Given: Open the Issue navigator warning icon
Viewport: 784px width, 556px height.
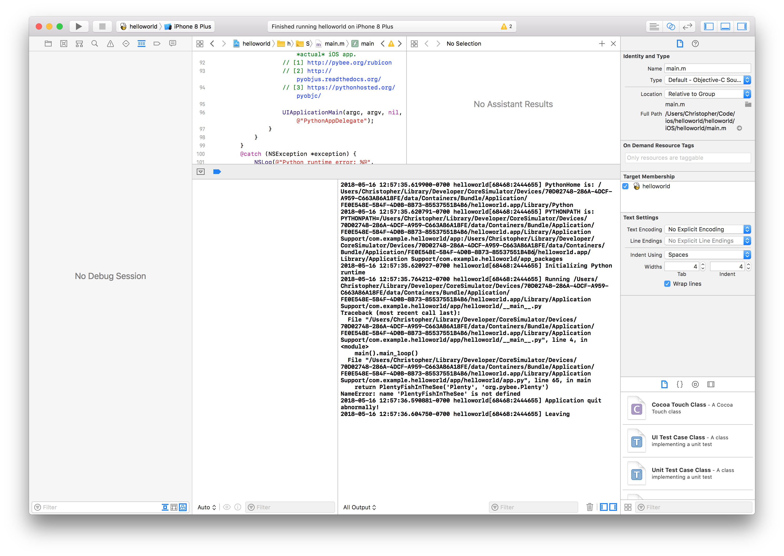Looking at the screenshot, I should (x=110, y=44).
